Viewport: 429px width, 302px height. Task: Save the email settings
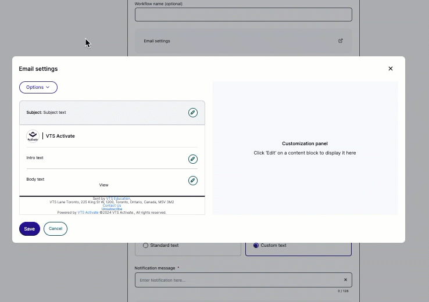pyautogui.click(x=30, y=229)
